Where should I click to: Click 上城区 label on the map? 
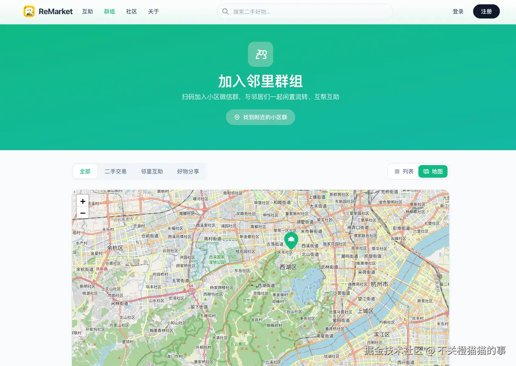point(366,311)
